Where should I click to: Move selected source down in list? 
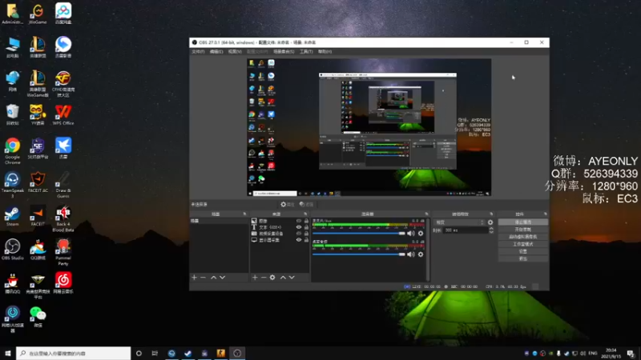(292, 278)
